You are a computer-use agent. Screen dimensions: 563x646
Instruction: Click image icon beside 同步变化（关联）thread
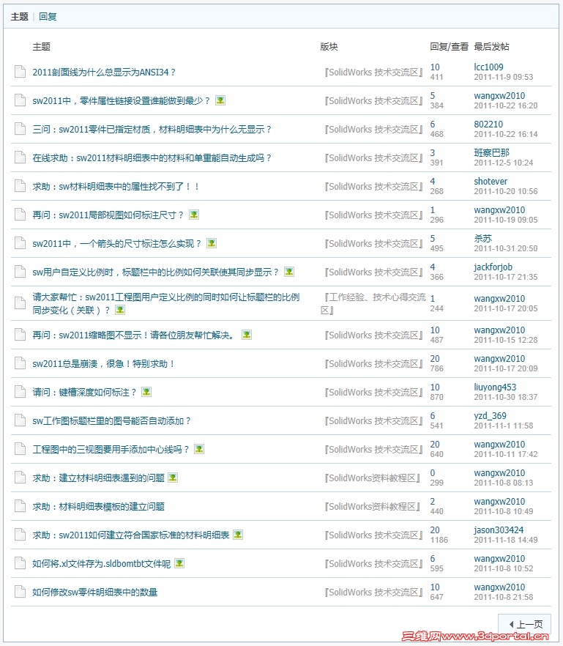pos(120,309)
